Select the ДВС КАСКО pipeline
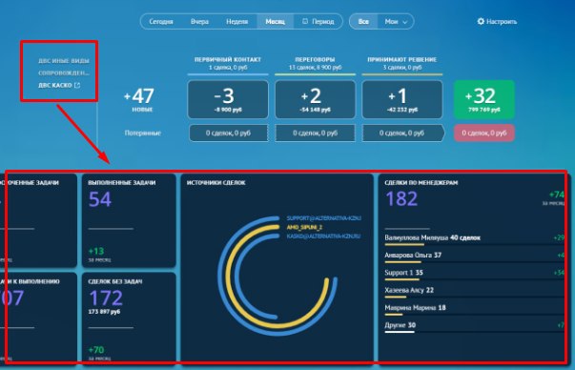 pos(55,85)
